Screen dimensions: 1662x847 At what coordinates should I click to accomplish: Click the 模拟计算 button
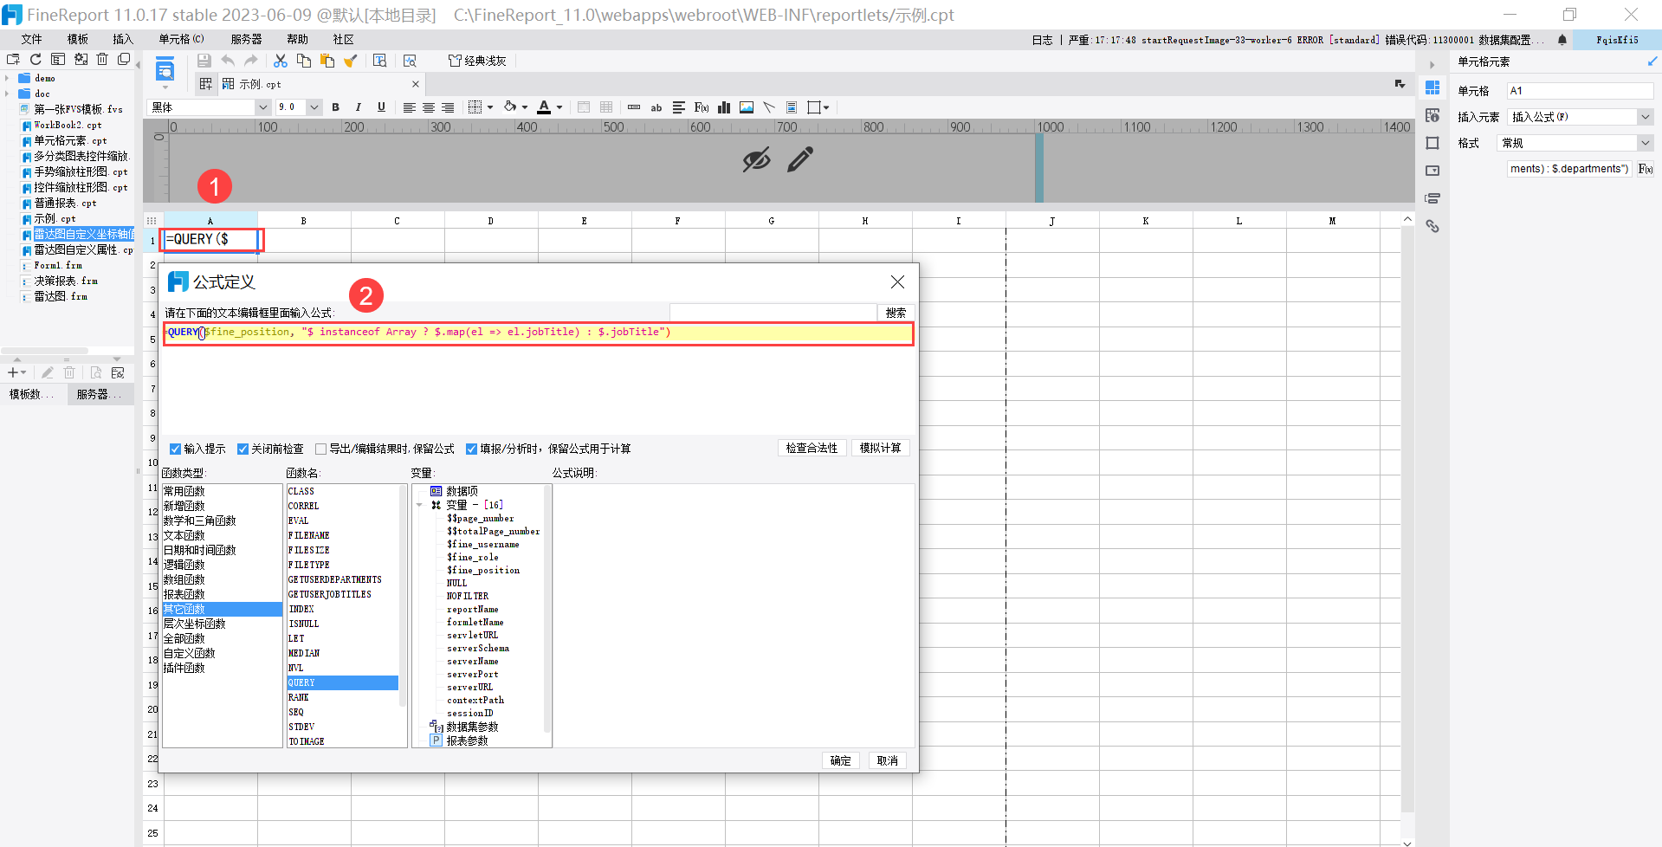[x=880, y=448]
